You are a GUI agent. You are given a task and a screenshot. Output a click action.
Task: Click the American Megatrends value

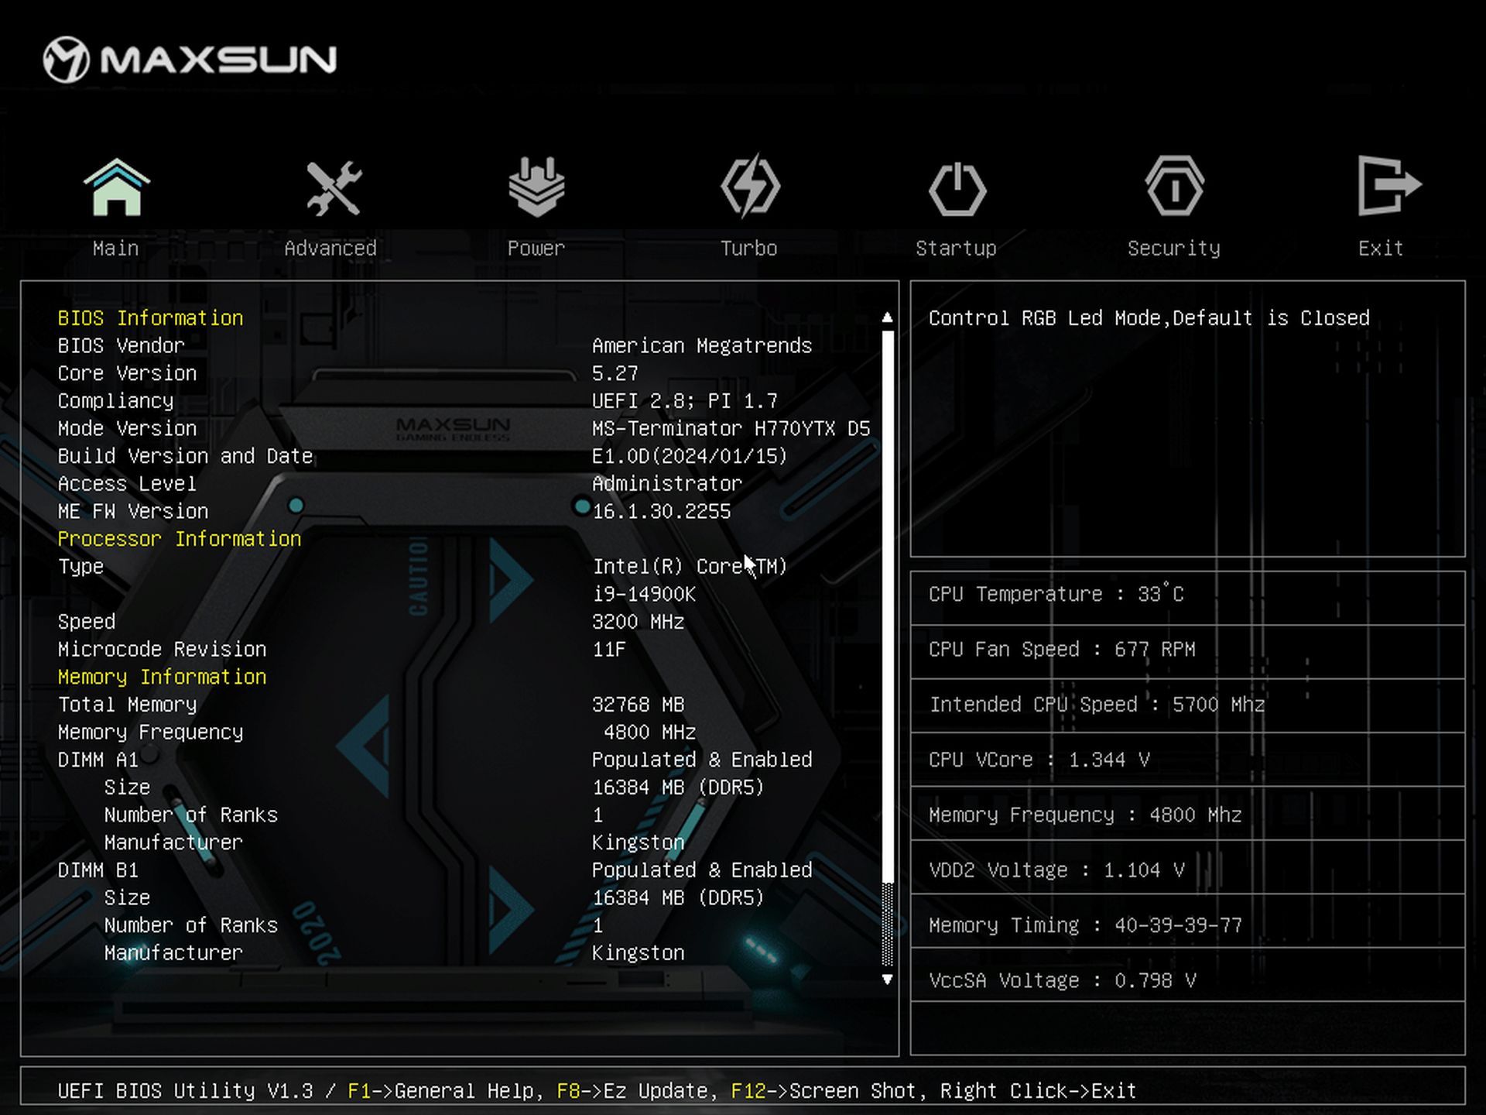click(x=702, y=346)
